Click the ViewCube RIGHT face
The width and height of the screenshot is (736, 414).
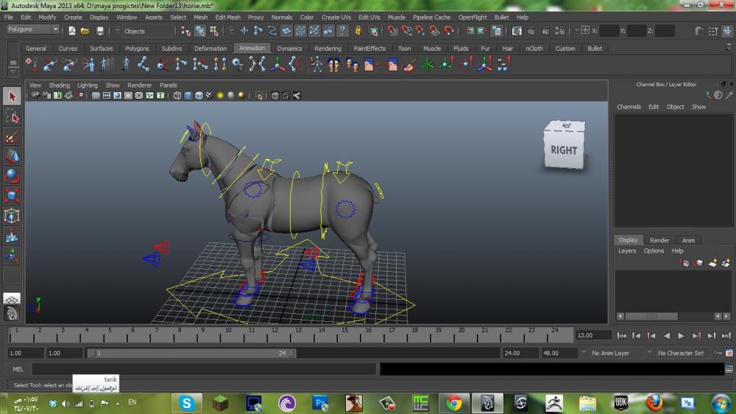pyautogui.click(x=564, y=150)
